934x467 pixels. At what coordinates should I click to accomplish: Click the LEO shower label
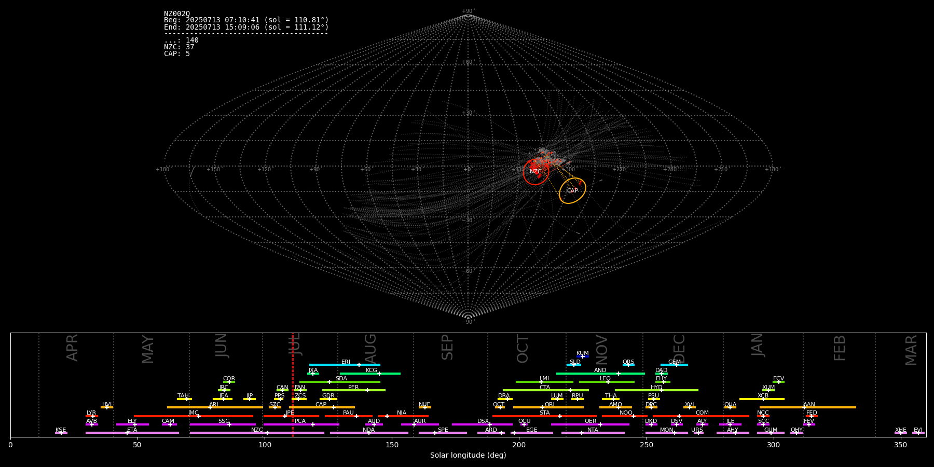606,378
